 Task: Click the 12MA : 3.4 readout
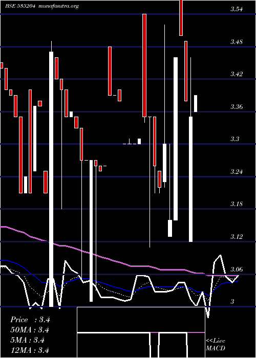(30, 350)
